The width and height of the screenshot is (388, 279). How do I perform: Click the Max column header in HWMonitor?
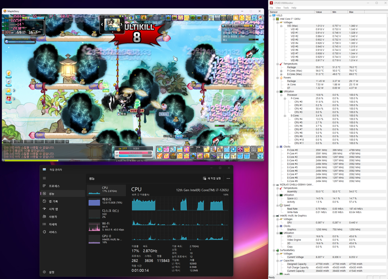pyautogui.click(x=356, y=12)
